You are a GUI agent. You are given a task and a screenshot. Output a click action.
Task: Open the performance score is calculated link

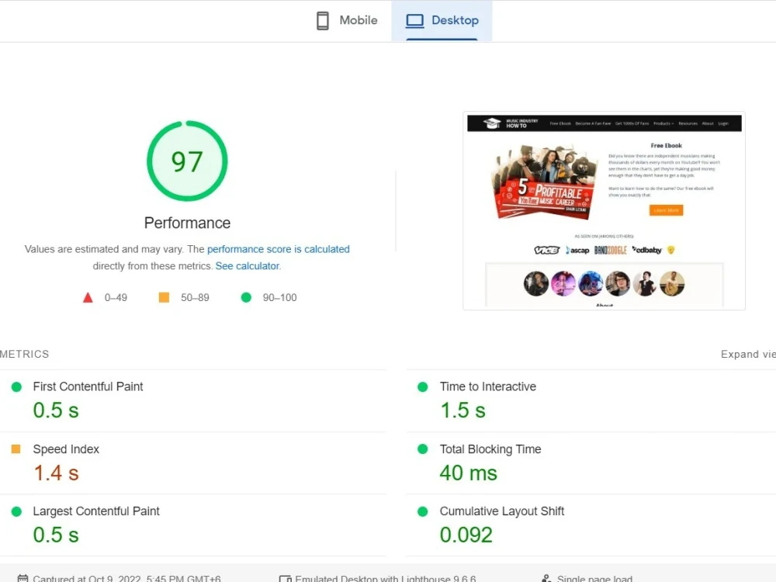(279, 249)
